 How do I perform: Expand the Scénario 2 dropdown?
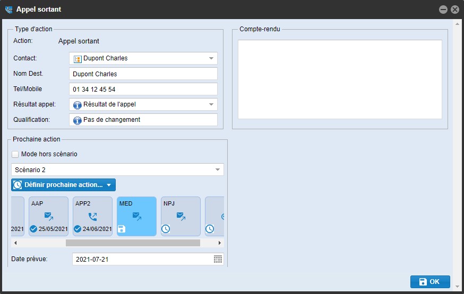[x=217, y=170]
